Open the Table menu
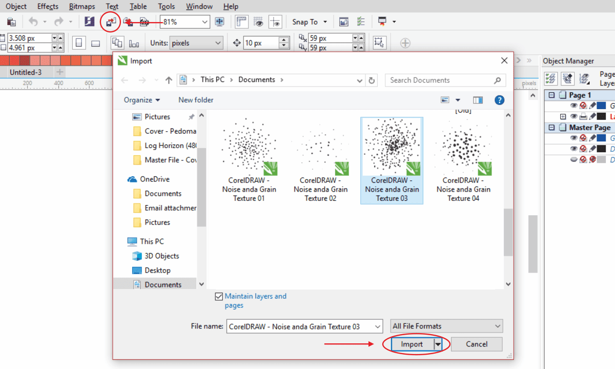 click(x=138, y=6)
